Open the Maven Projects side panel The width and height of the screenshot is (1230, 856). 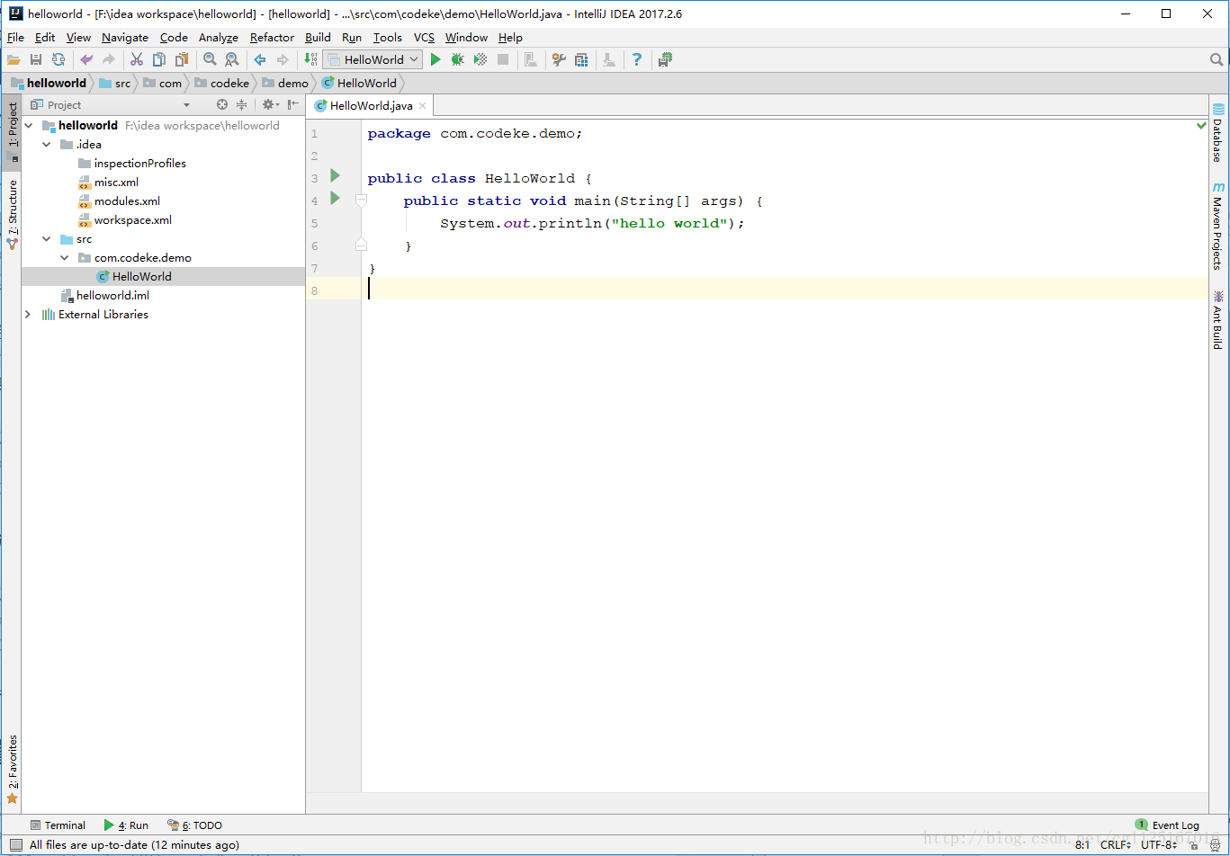(x=1218, y=226)
